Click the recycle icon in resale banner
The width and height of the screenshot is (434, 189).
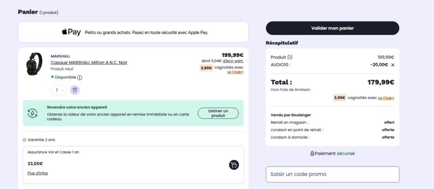click(x=32, y=113)
